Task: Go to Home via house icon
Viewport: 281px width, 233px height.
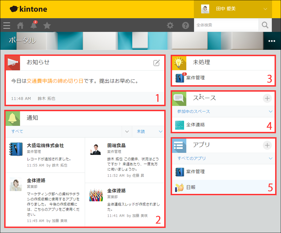Action: (20, 25)
